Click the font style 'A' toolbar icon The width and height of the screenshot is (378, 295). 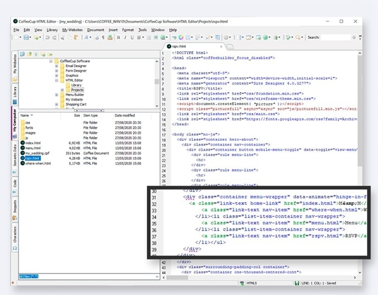86,38
